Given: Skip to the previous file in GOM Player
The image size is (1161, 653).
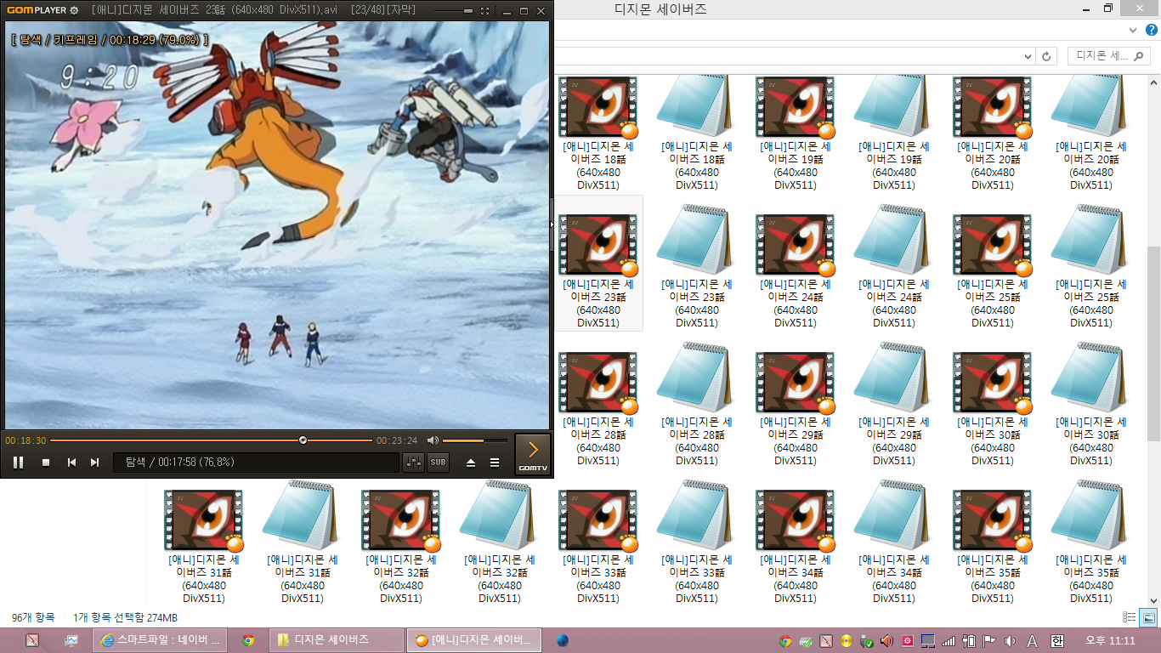Looking at the screenshot, I should coord(71,463).
